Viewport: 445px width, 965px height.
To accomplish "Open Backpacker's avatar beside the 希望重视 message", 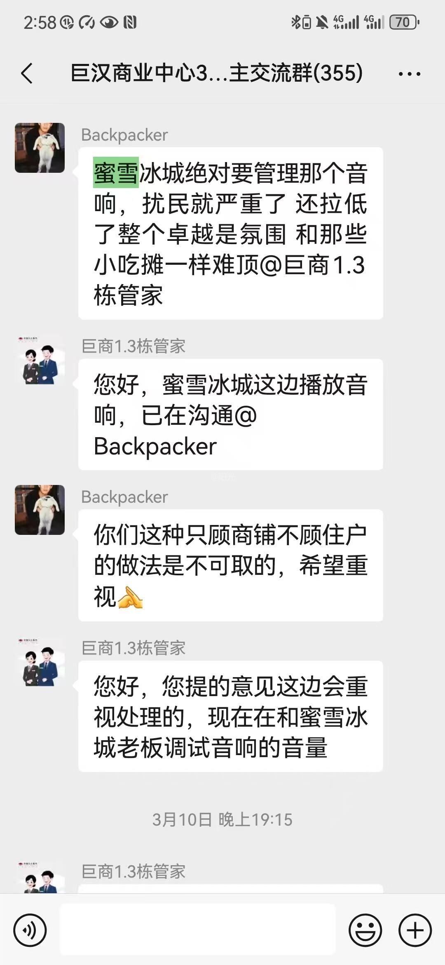I will tap(40, 510).
